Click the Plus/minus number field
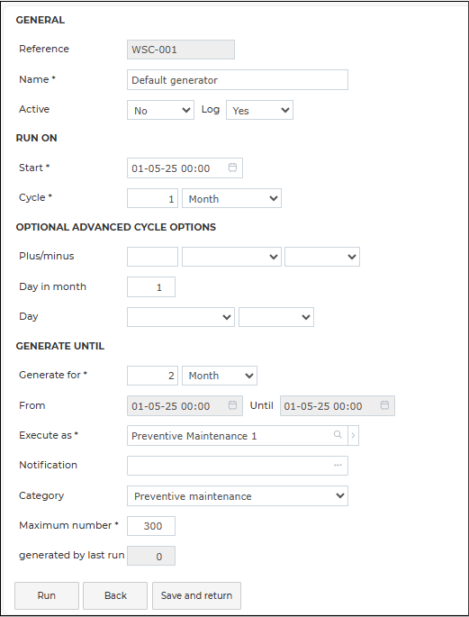Image resolution: width=469 pixels, height=617 pixels. pyautogui.click(x=152, y=257)
